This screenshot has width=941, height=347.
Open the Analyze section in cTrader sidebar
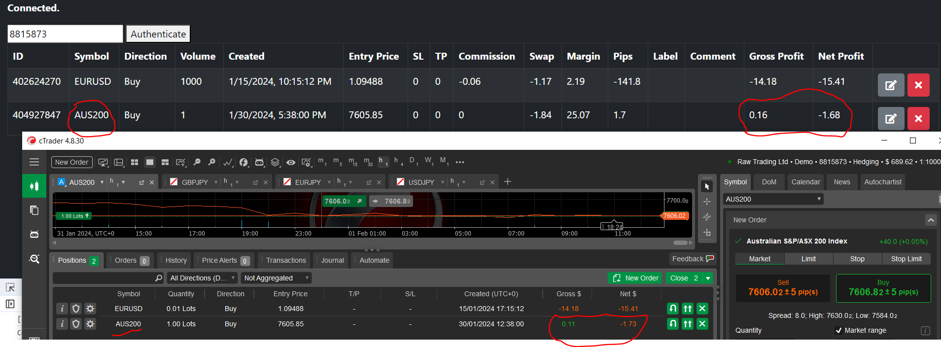[34, 258]
